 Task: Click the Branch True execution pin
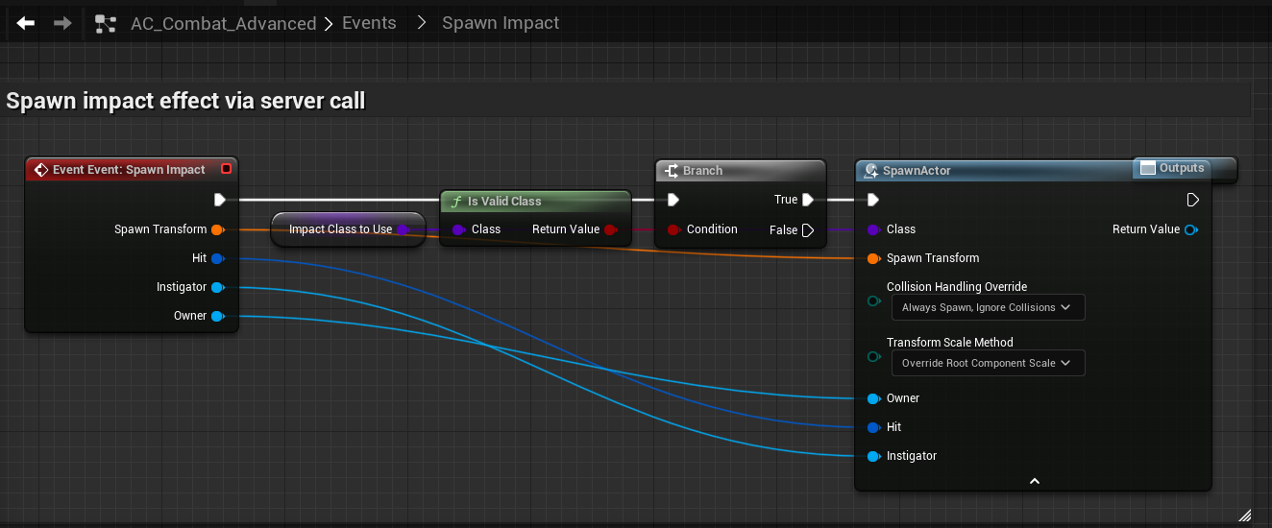(x=808, y=200)
